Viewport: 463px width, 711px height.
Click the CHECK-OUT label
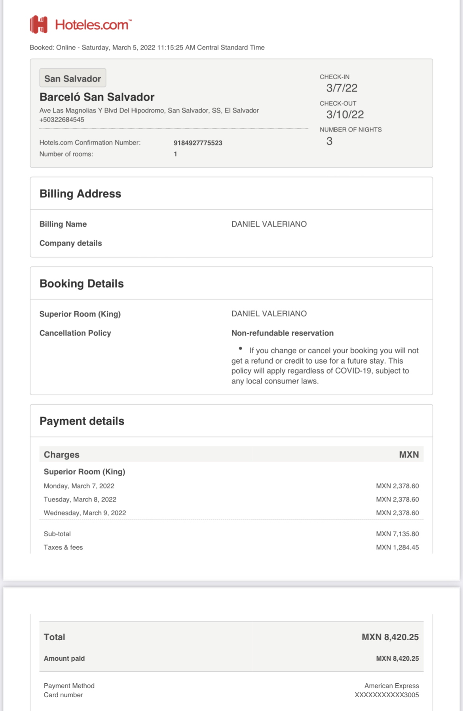click(x=338, y=103)
